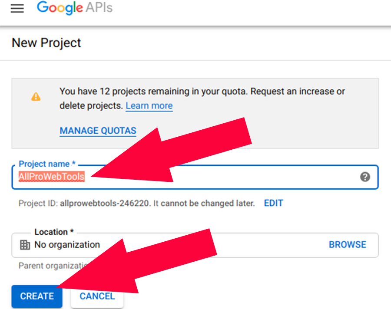
Task: Open the hamburger navigation menu
Action: pos(17,8)
